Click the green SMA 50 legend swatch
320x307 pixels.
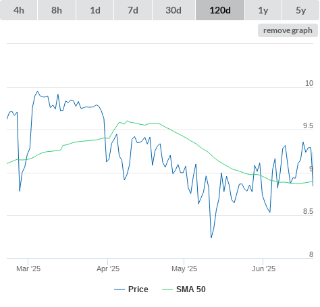coord(167,289)
